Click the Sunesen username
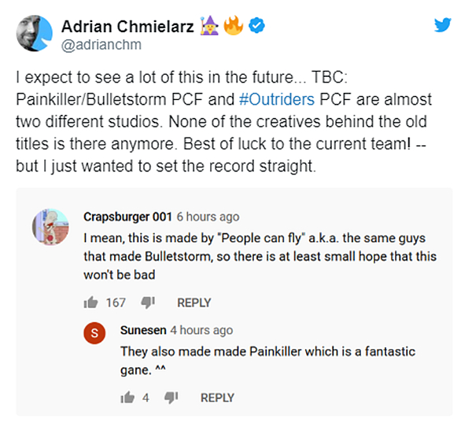 [x=143, y=330]
